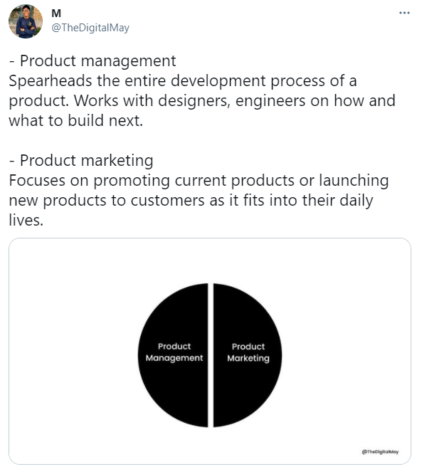Click the @TheDigitalMay watermark in image
422x474 pixels.
(x=380, y=452)
